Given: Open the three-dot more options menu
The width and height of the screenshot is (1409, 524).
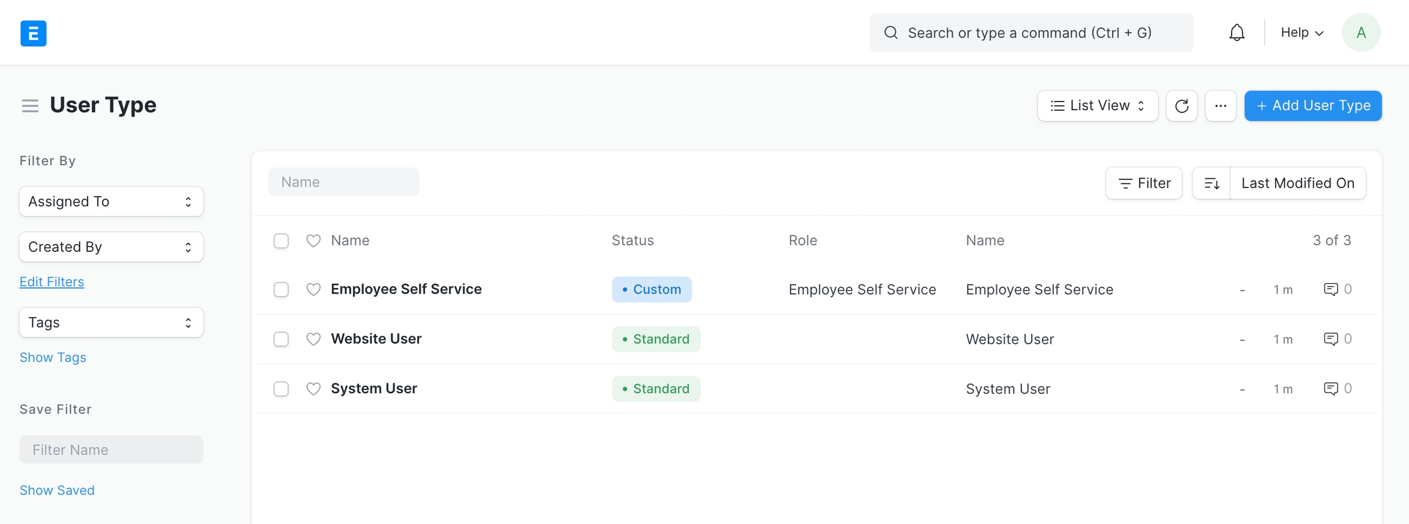Looking at the screenshot, I should click(1220, 106).
